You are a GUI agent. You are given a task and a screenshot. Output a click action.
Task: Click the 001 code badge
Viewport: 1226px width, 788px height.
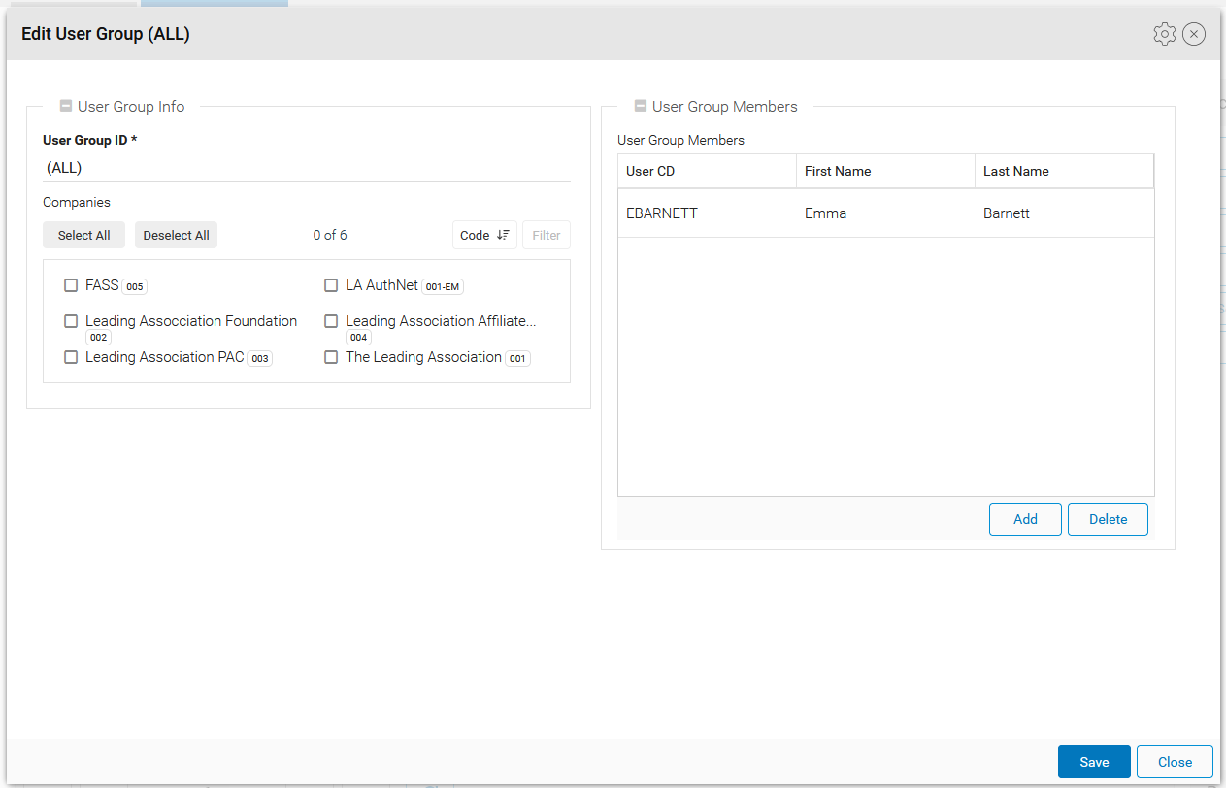pyautogui.click(x=517, y=359)
